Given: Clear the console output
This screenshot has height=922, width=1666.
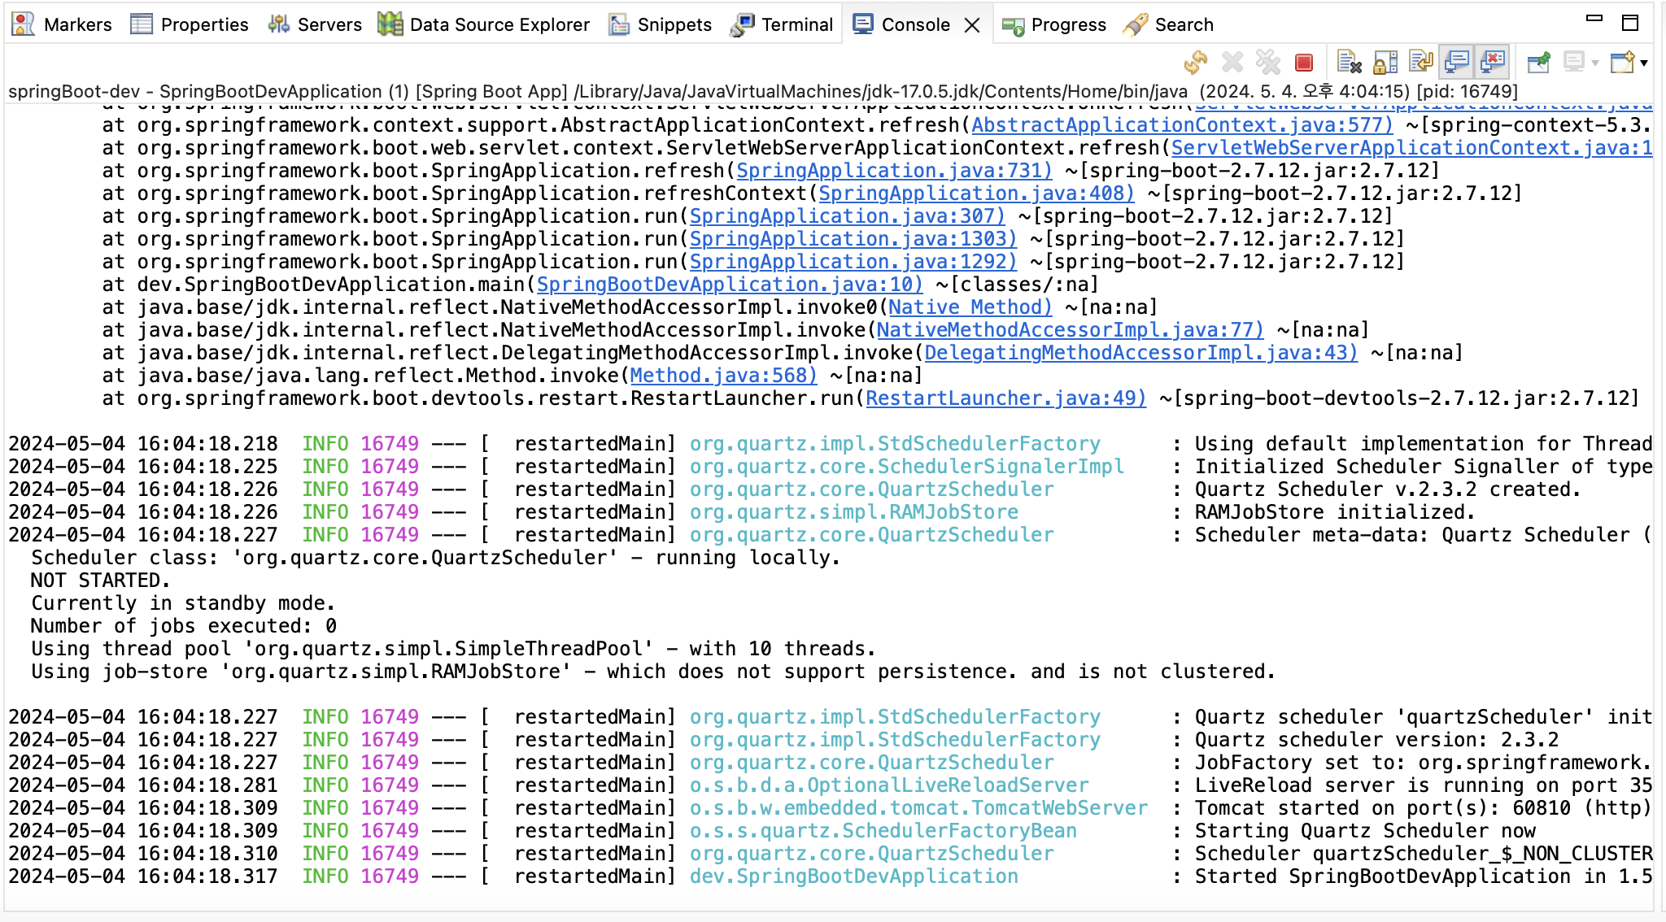Looking at the screenshot, I should pyautogui.click(x=1349, y=62).
